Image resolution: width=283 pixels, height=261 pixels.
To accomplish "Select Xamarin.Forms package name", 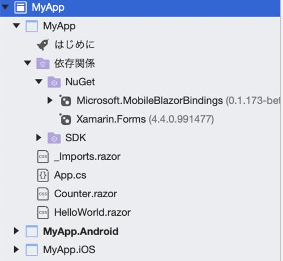I will [x=111, y=119].
